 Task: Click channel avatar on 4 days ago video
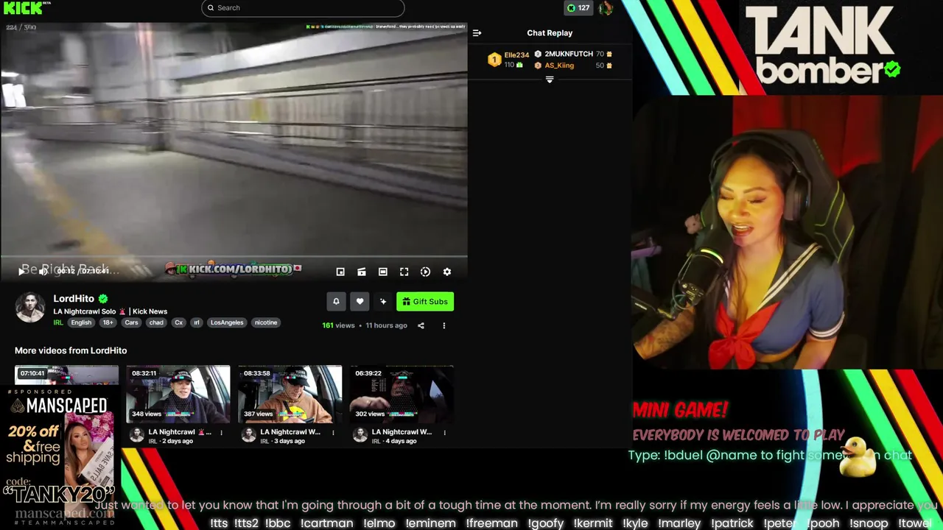pyautogui.click(x=360, y=436)
